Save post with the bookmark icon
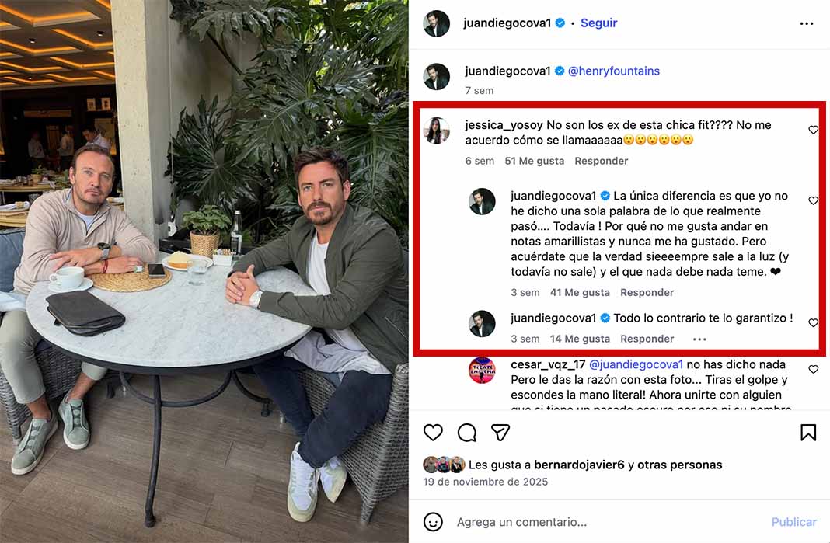 [807, 433]
